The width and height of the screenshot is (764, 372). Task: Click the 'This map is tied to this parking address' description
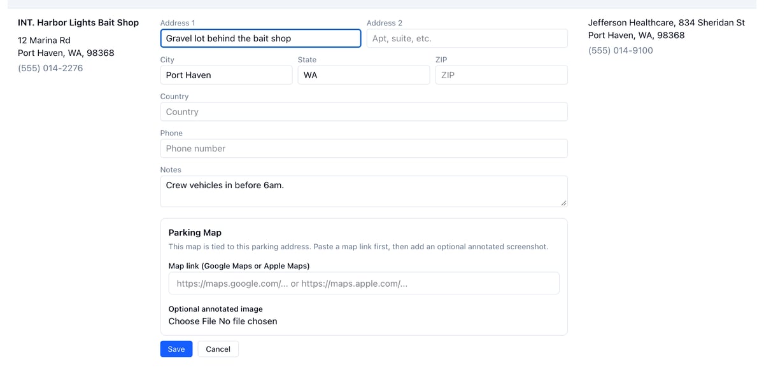coord(358,247)
